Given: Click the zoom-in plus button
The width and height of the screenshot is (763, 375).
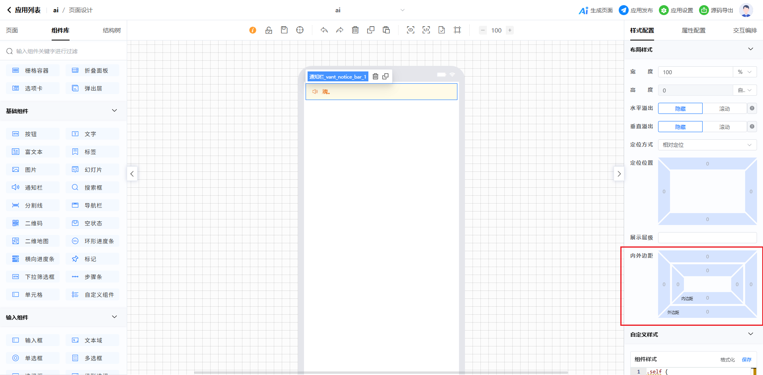Looking at the screenshot, I should click(510, 30).
